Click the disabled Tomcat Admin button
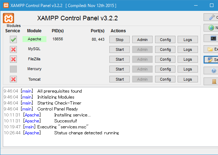 click(x=142, y=79)
